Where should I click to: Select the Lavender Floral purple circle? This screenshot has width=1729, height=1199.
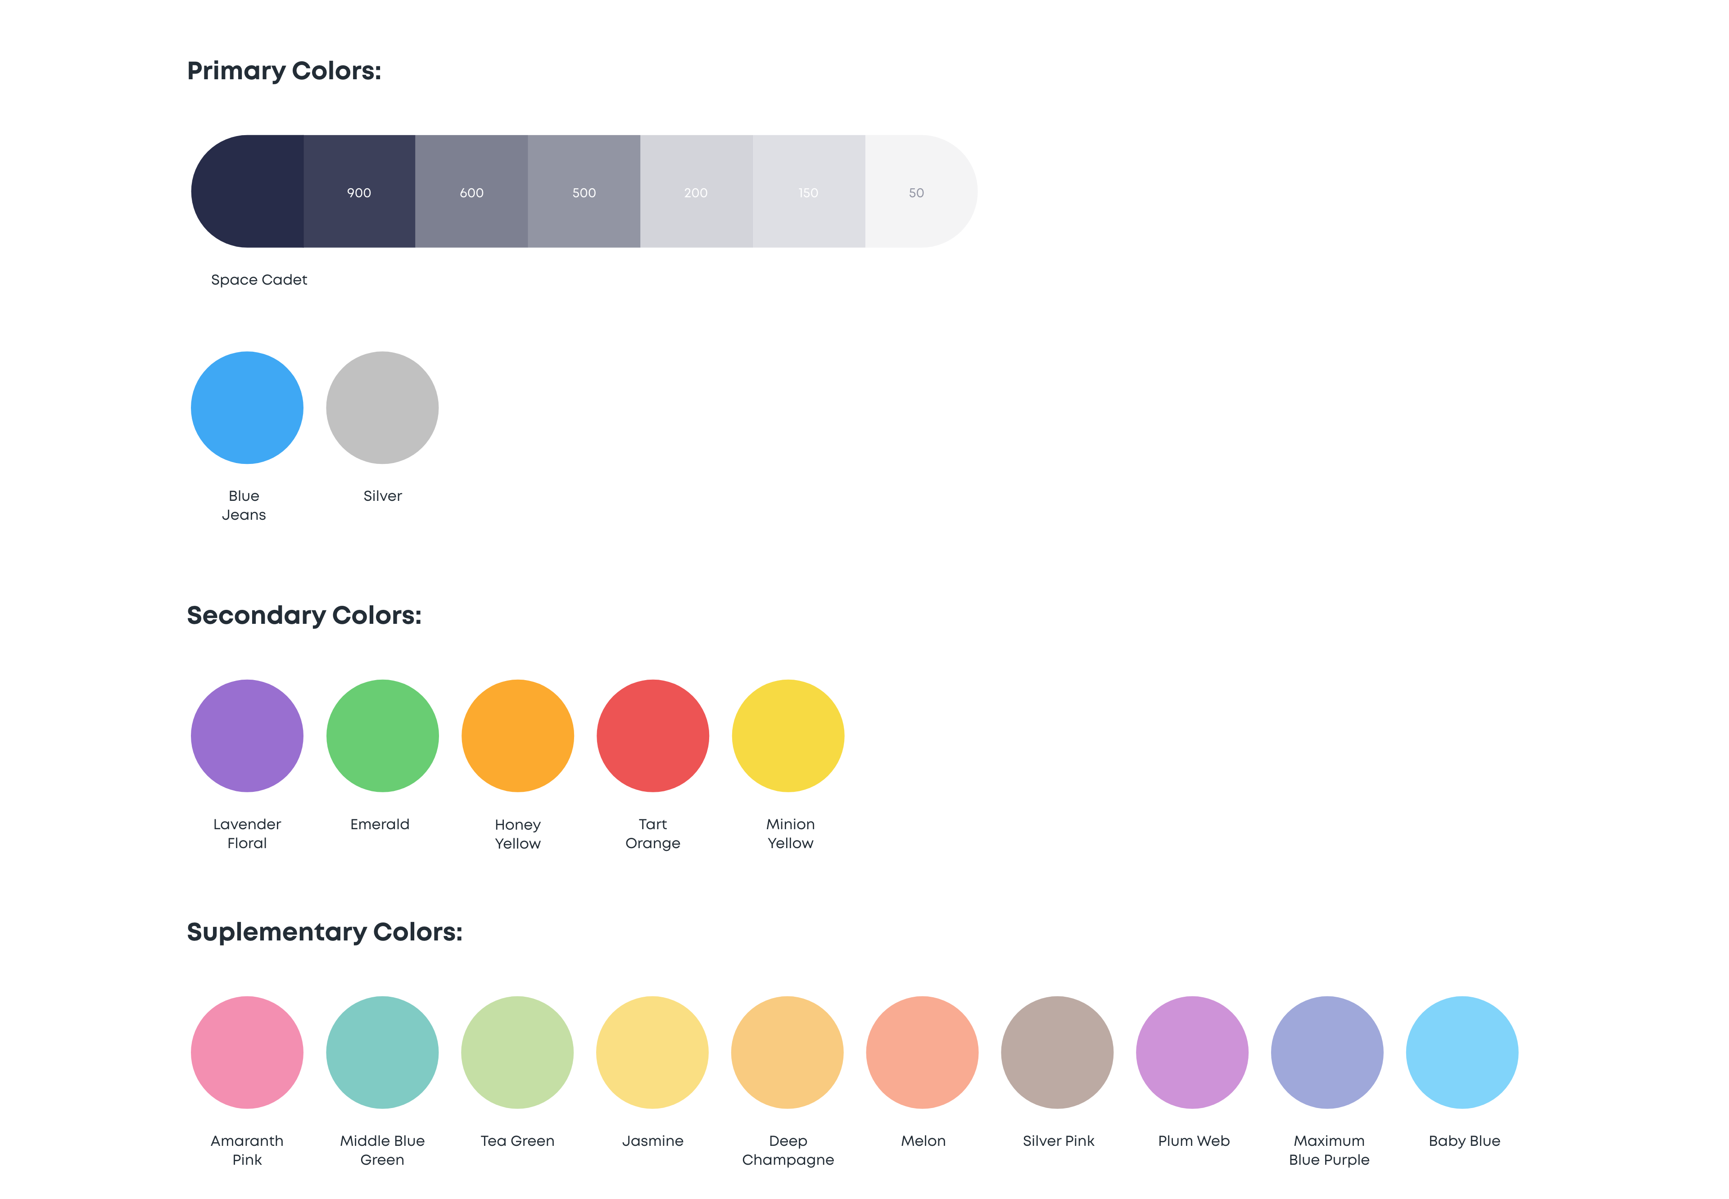pos(247,736)
